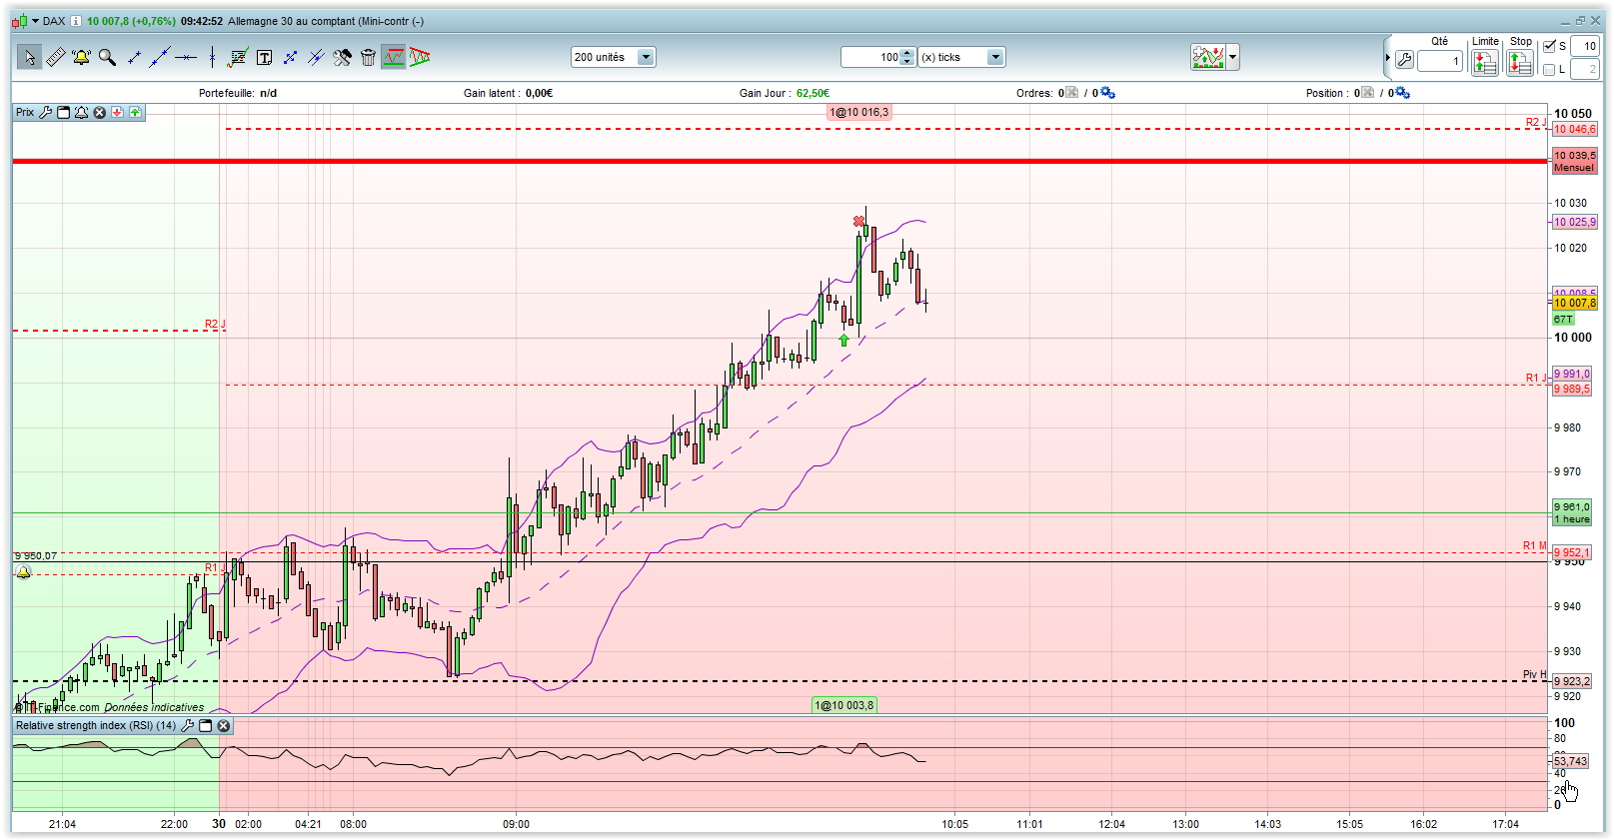This screenshot has width=1614, height=840.
Task: Uncheck the S stop checkbox
Action: point(1549,46)
